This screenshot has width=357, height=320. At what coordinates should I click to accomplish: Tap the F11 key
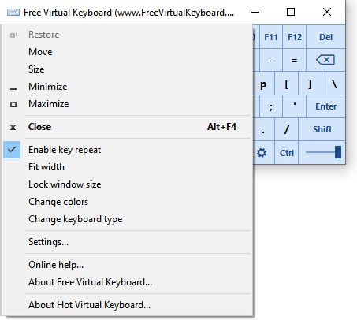(x=271, y=37)
